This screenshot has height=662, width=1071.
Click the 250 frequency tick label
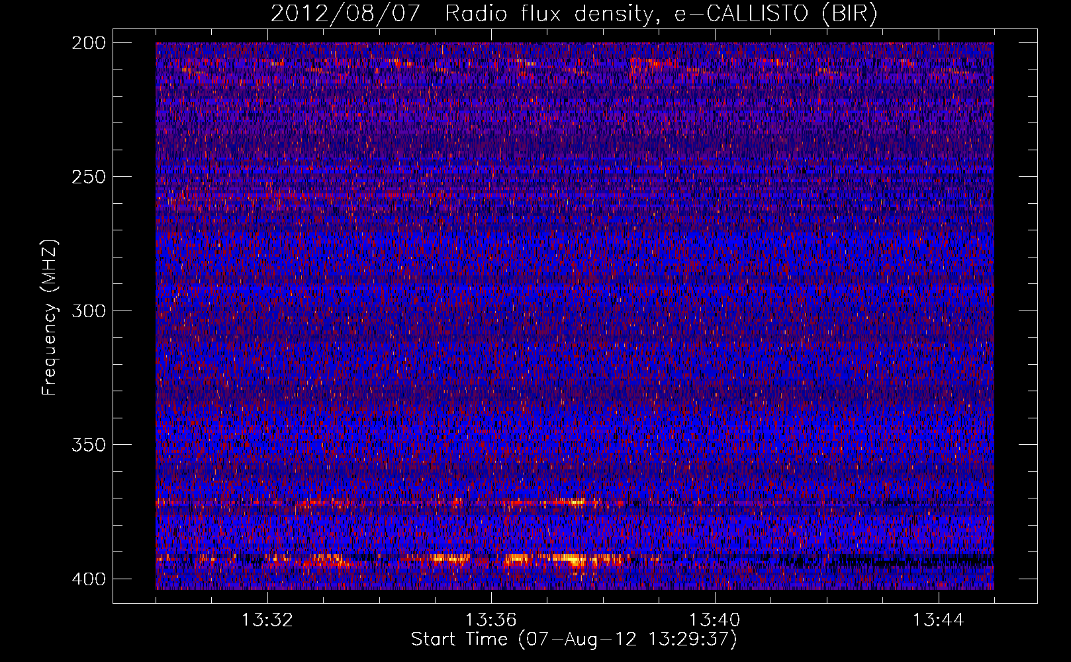88,177
